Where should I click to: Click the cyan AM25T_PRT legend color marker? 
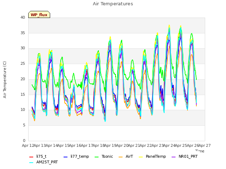pyautogui.click(x=31, y=163)
